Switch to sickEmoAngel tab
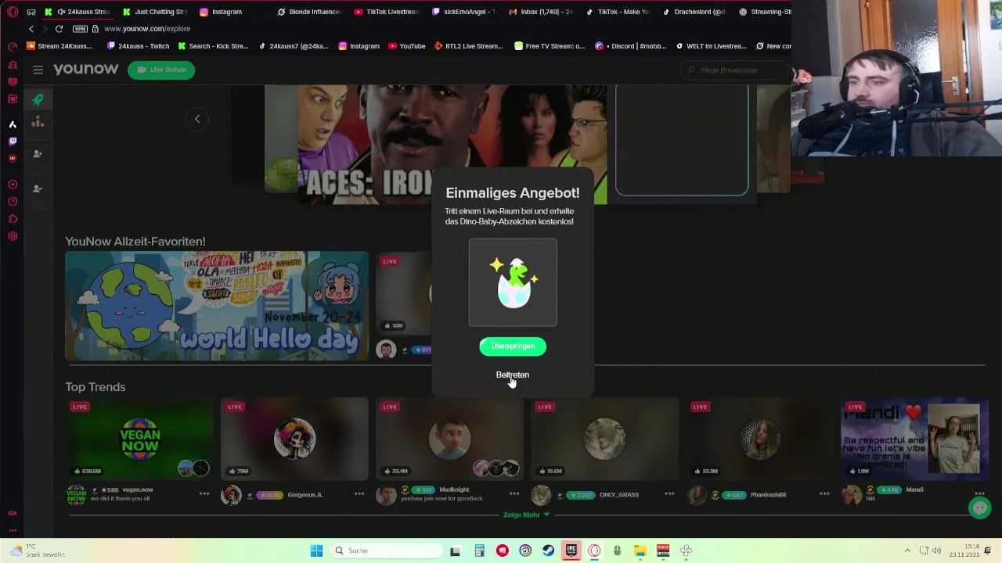 point(463,12)
